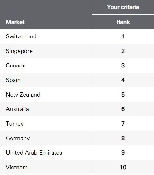Select the Singapore market entry
Viewport: 154px width, 175px height.
(19, 51)
